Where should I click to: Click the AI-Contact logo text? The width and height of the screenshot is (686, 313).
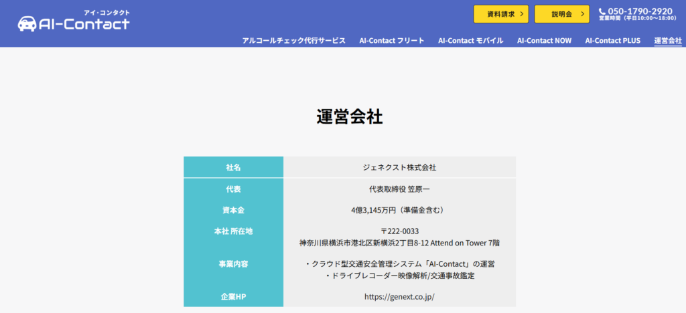point(84,24)
